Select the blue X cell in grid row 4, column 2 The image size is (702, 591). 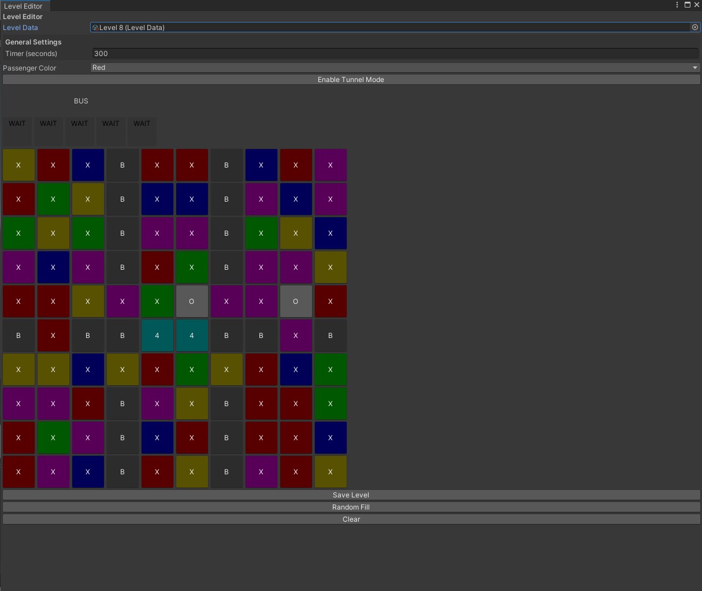click(x=53, y=267)
